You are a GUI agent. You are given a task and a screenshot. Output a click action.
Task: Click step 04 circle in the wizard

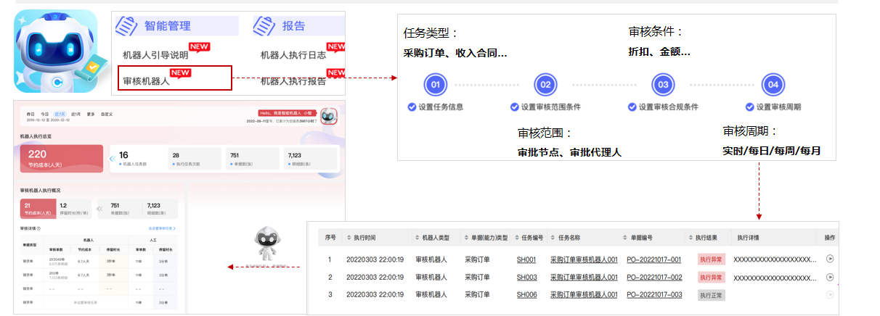(x=773, y=85)
